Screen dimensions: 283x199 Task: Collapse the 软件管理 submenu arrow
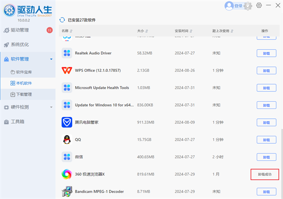51,59
